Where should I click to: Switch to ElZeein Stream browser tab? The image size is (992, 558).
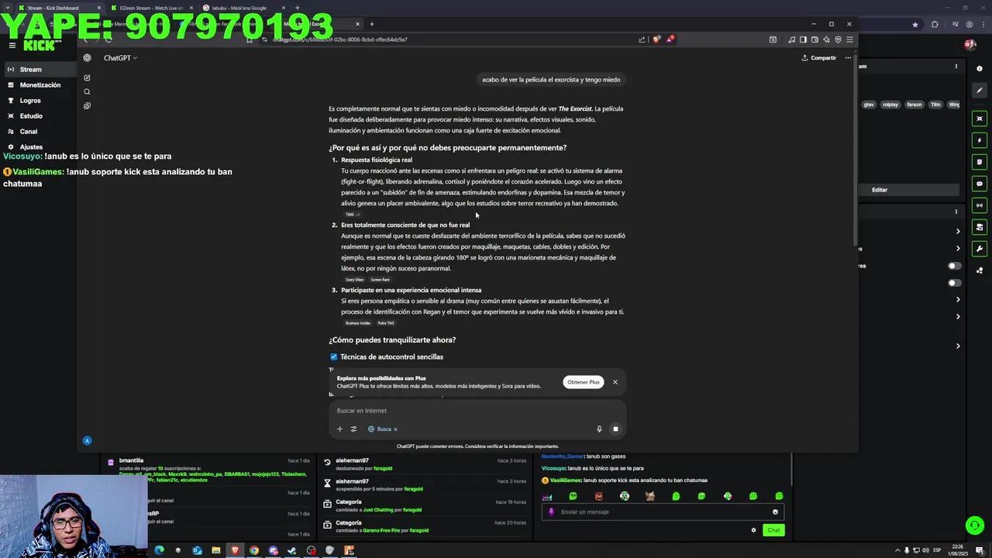(x=151, y=8)
